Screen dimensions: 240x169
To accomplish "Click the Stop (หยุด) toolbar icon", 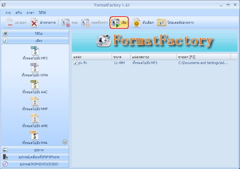I will pos(65,22).
